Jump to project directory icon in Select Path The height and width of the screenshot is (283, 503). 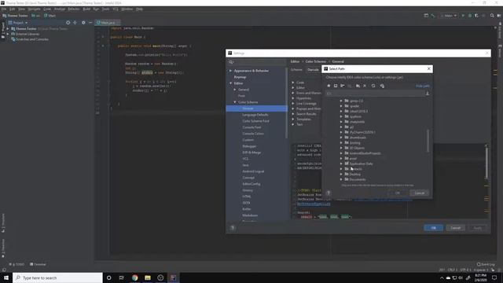pos(343,86)
